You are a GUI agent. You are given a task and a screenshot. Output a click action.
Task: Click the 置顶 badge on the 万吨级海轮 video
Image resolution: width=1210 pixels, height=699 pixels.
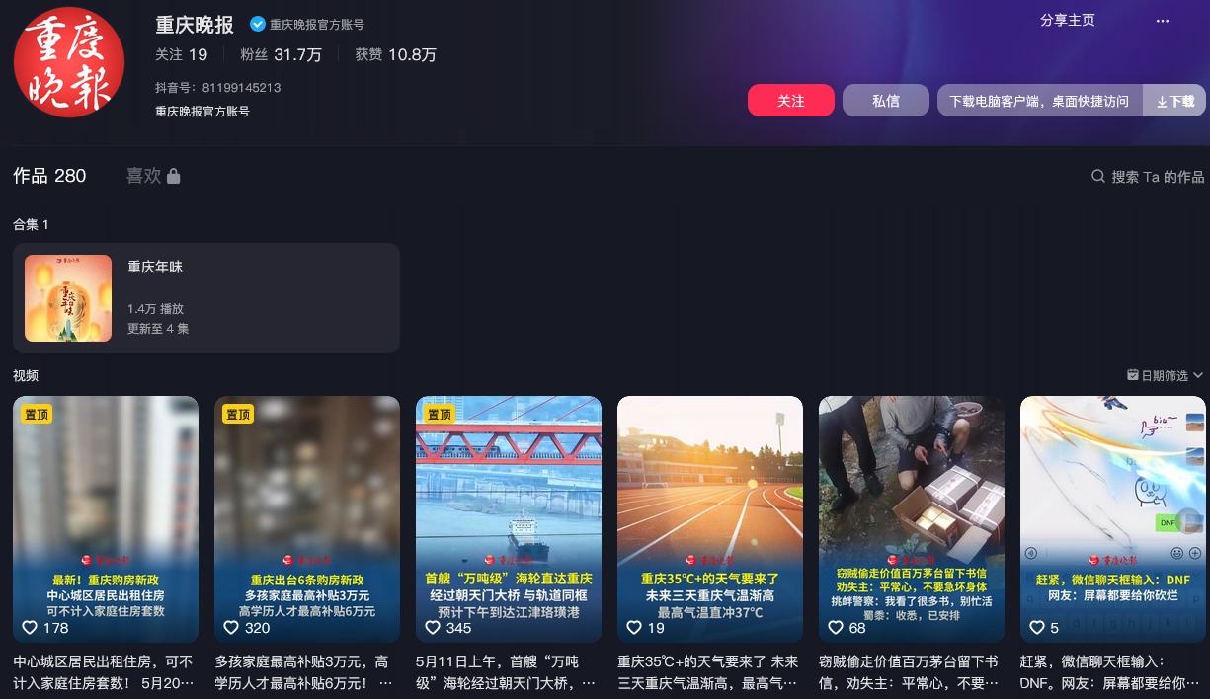tap(440, 414)
